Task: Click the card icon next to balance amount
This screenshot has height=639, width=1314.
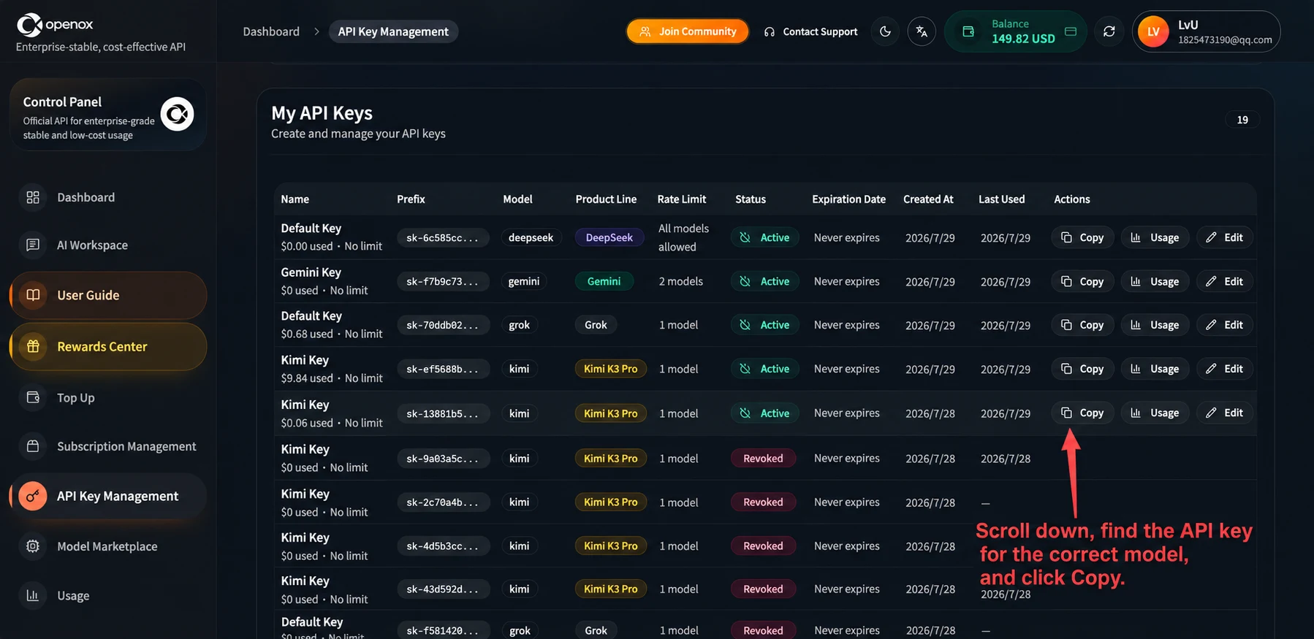Action: pos(1071,31)
